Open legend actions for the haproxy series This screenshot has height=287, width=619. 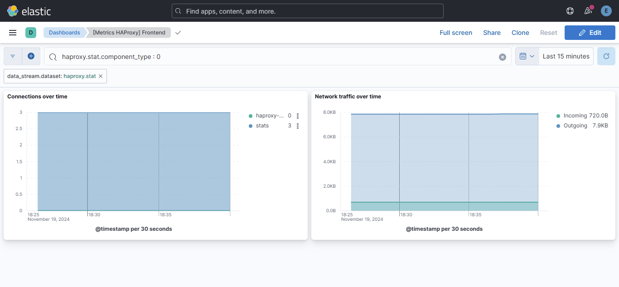coord(298,116)
